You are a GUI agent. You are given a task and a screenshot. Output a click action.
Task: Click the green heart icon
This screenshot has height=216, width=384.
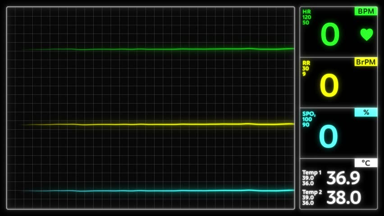(366, 35)
